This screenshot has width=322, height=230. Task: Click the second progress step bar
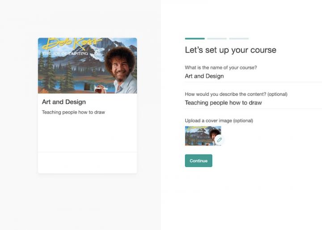pyautogui.click(x=217, y=38)
